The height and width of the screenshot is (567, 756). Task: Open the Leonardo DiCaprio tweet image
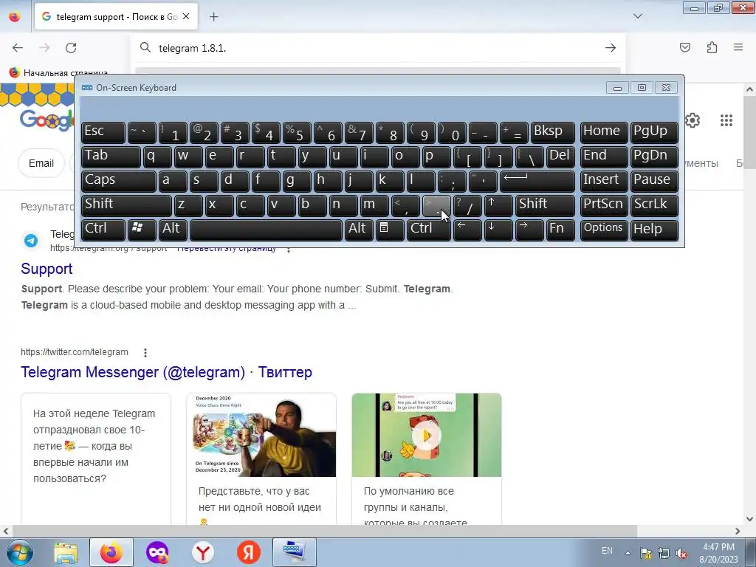click(x=261, y=435)
